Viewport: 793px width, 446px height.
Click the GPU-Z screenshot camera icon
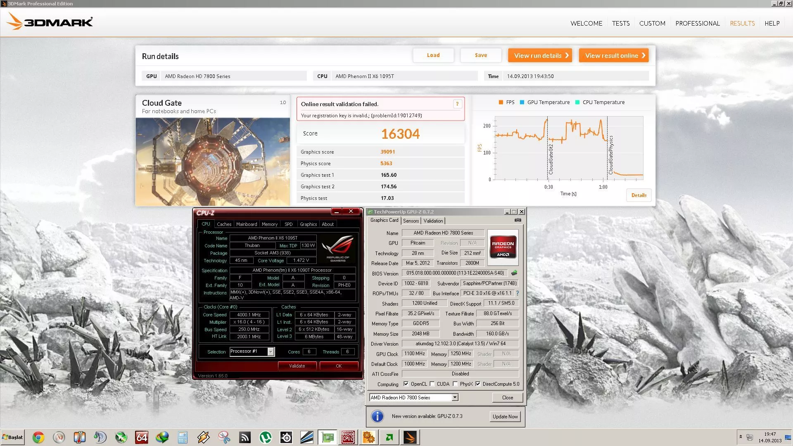[x=518, y=221]
